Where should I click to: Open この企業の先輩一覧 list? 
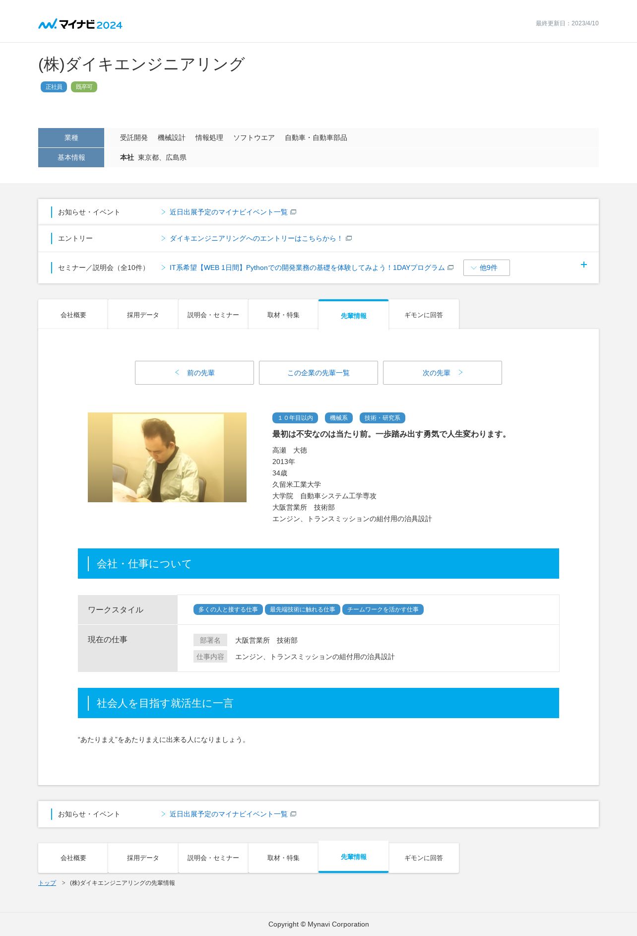pyautogui.click(x=318, y=373)
